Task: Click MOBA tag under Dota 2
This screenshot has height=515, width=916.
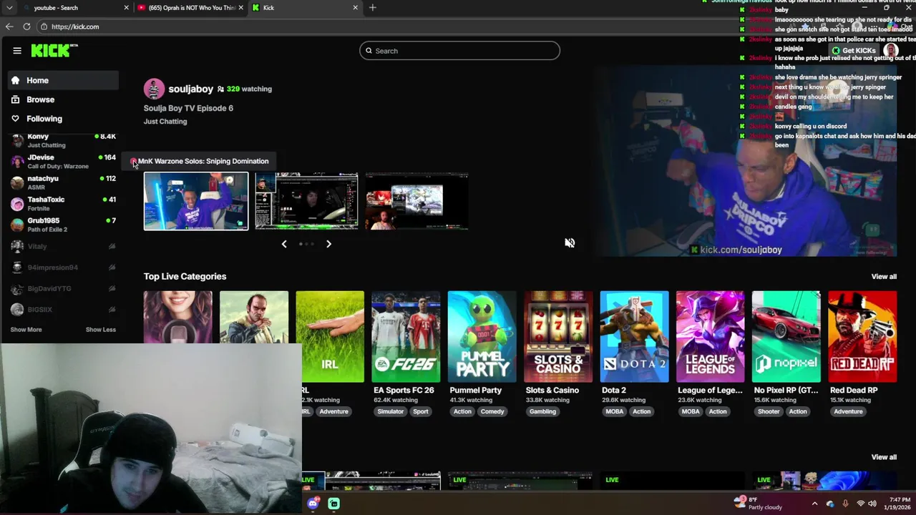Action: pos(615,412)
